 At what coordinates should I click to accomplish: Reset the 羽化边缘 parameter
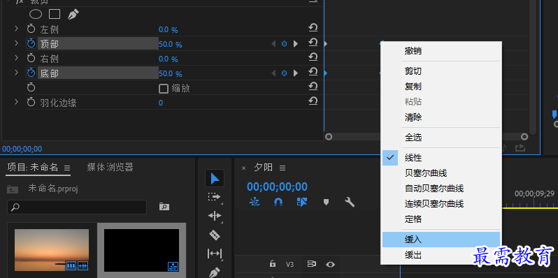point(313,102)
